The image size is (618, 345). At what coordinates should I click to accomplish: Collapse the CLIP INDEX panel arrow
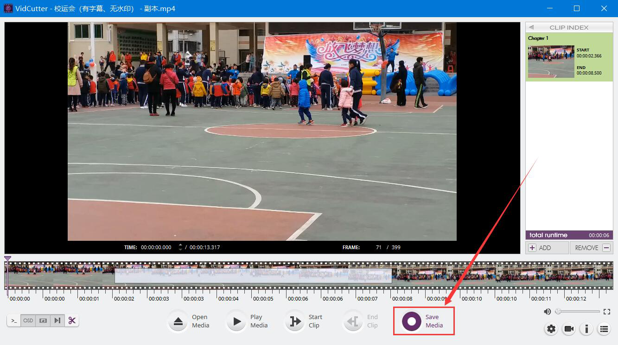coord(531,27)
